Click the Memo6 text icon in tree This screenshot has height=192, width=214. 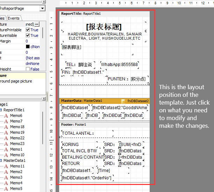pyautogui.click(x=6, y=115)
